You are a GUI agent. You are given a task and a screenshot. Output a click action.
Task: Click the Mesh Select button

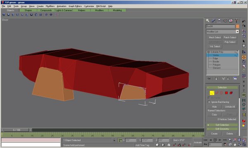tap(215, 37)
